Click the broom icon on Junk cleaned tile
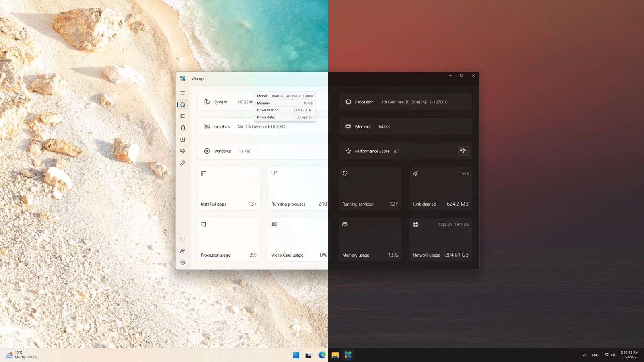 416,173
